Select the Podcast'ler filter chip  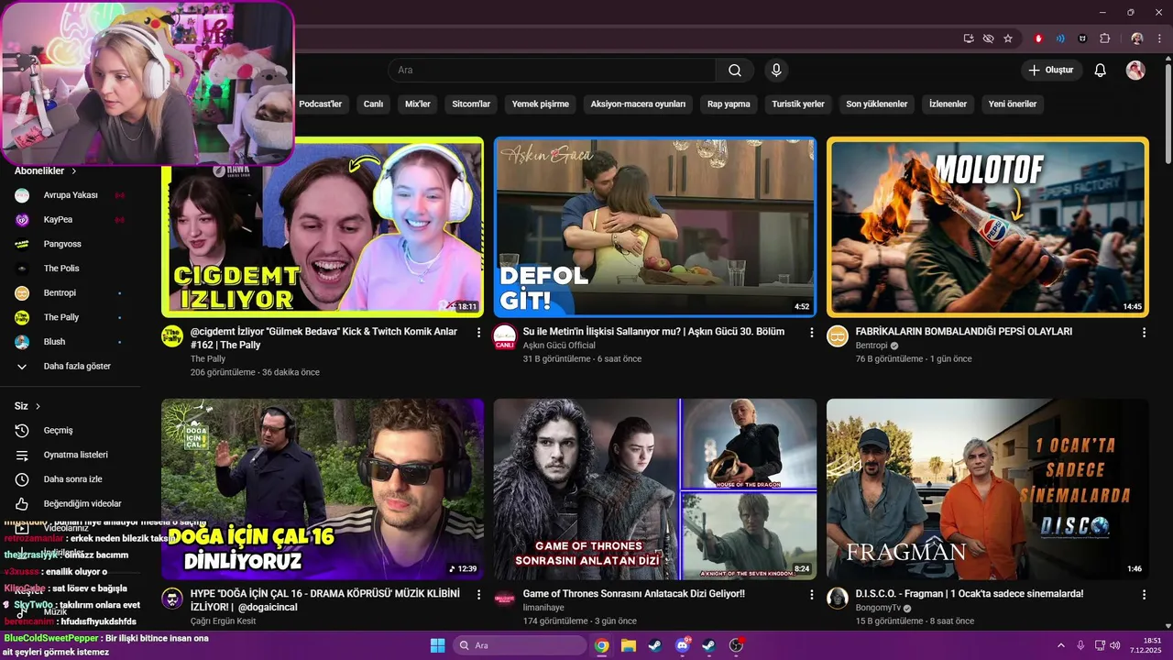[x=321, y=104]
